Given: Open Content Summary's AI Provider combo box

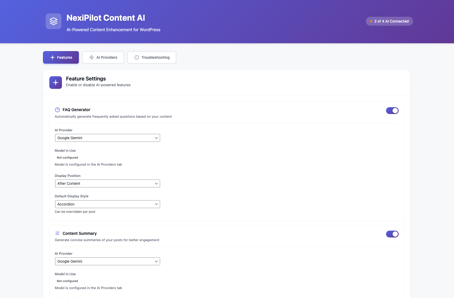Looking at the screenshot, I should point(107,261).
